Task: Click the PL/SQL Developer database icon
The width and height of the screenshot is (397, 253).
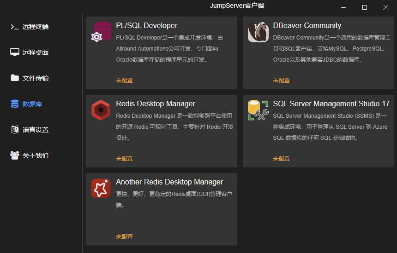Action: coord(101,32)
